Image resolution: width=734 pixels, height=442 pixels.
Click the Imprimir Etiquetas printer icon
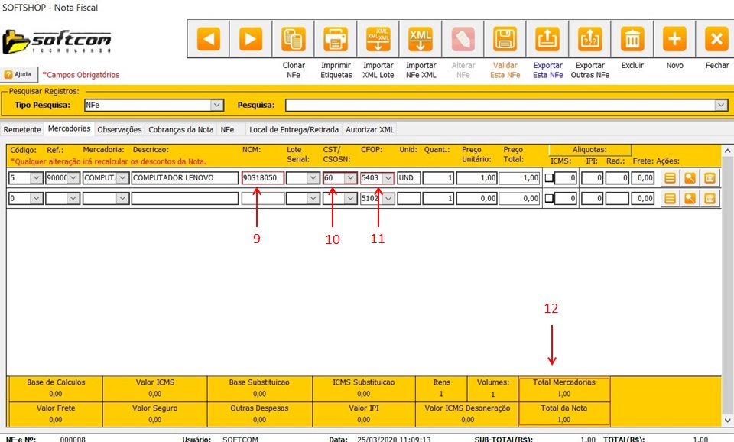(x=336, y=38)
